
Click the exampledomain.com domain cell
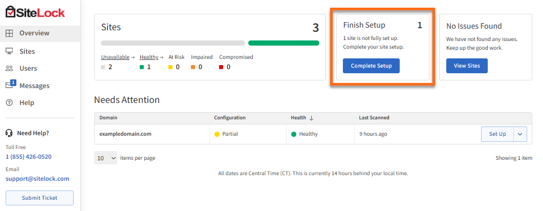click(x=125, y=134)
